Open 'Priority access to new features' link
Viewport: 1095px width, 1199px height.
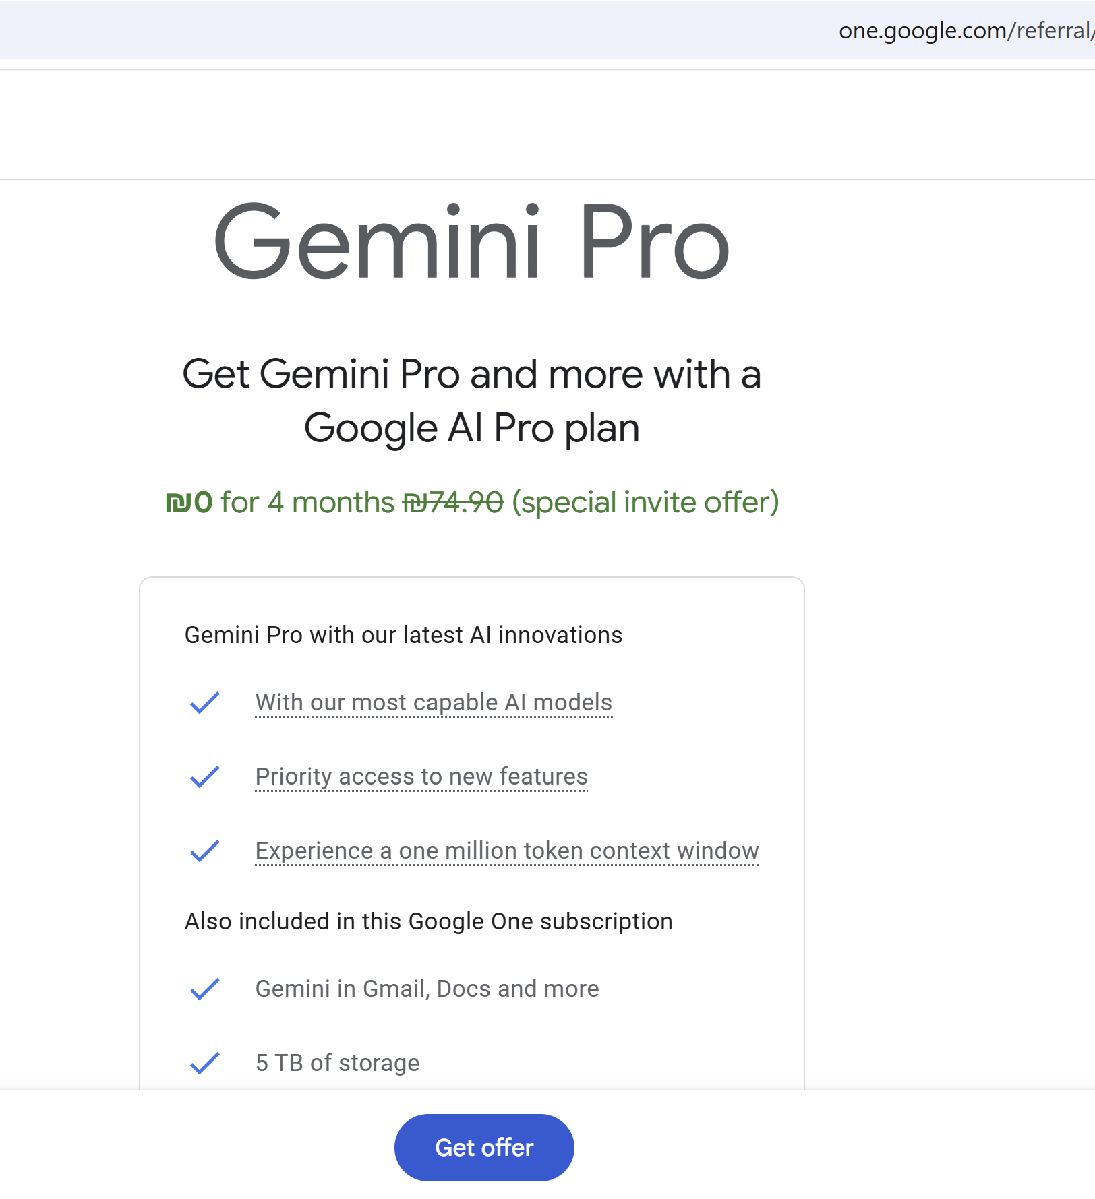click(421, 777)
